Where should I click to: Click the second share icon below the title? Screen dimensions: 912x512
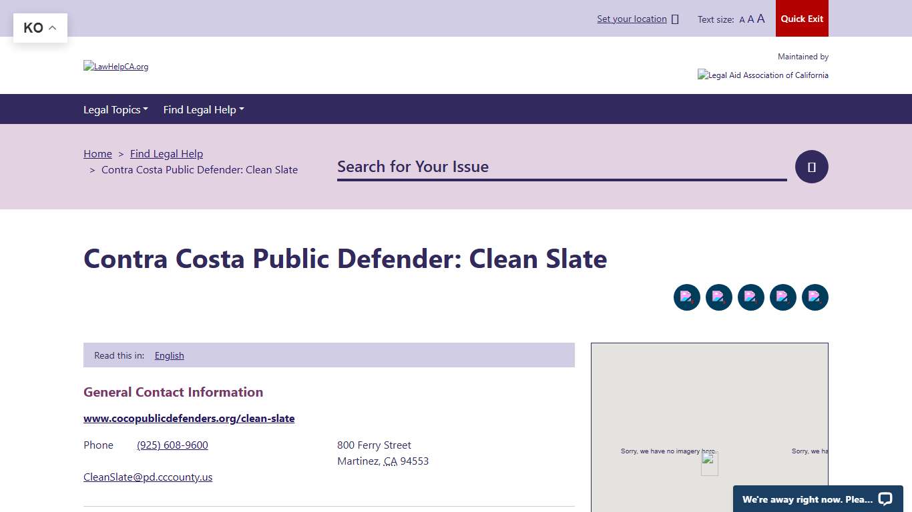click(719, 297)
